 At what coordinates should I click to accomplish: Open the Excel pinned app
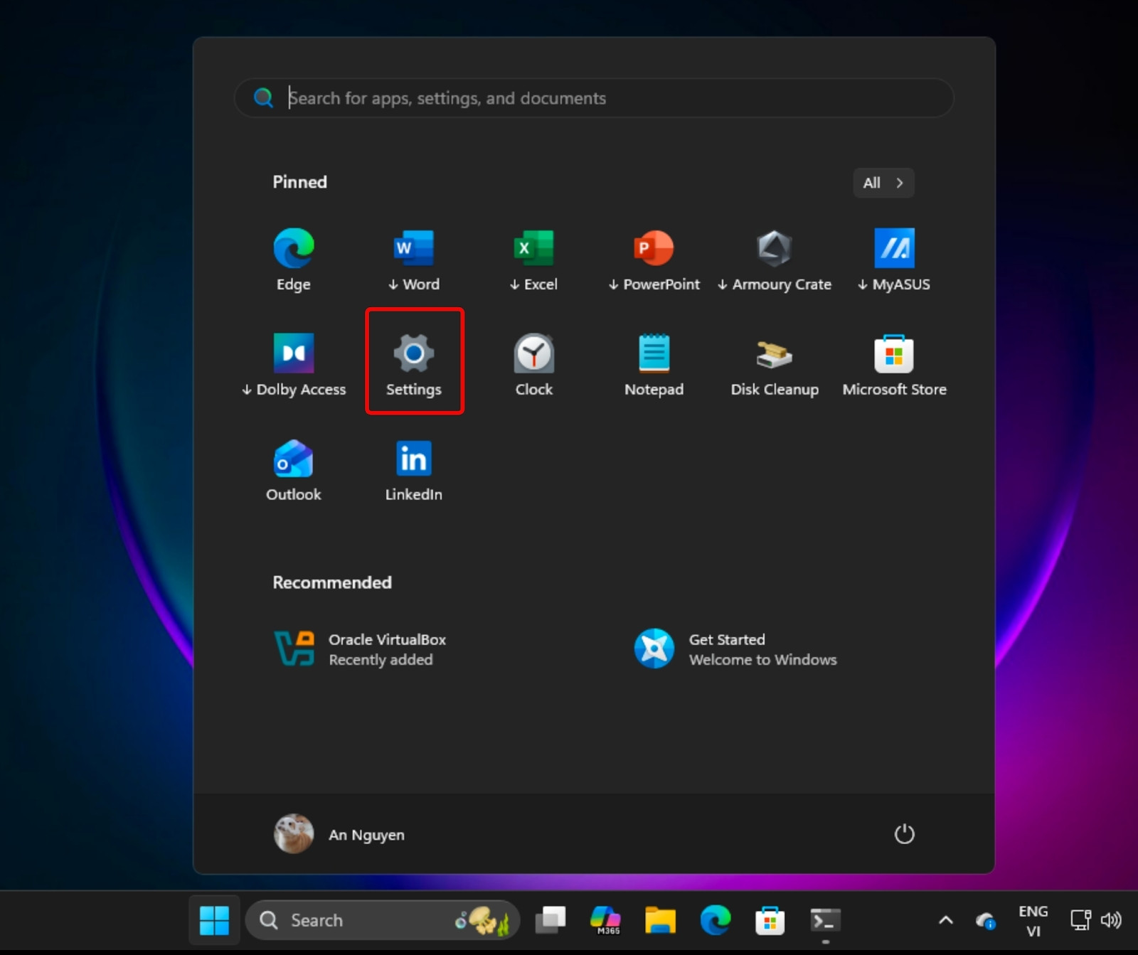(533, 260)
